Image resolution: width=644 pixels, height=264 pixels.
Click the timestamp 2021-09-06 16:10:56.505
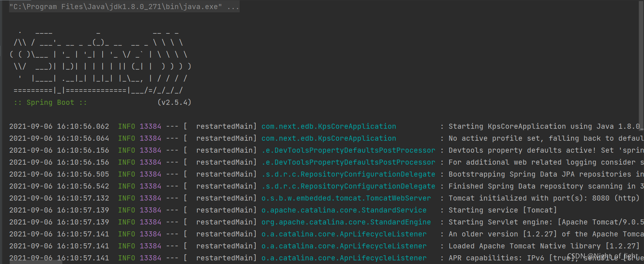(x=59, y=174)
